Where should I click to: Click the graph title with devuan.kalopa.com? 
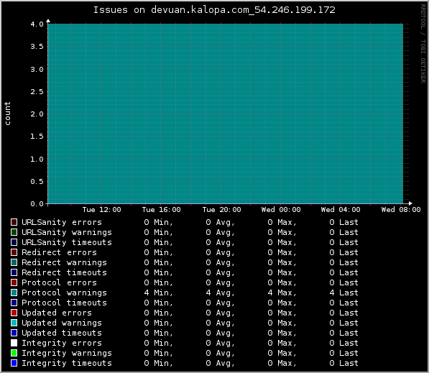click(x=214, y=10)
